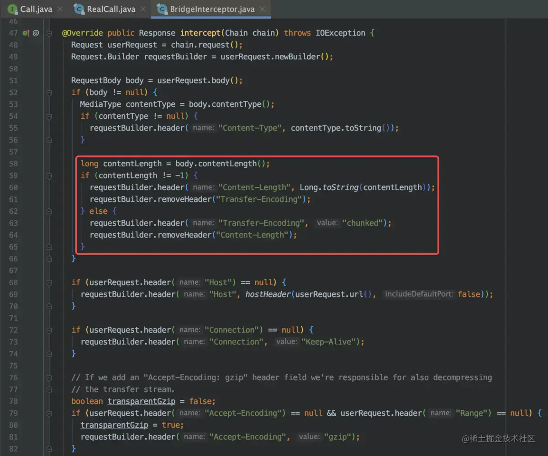The width and height of the screenshot is (548, 456).
Task: Select the BridgeInterceptor.java tab
Action: tap(211, 9)
